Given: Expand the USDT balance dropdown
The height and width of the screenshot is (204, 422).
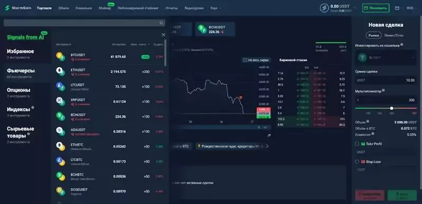Looking at the screenshot, I should click(x=355, y=8).
